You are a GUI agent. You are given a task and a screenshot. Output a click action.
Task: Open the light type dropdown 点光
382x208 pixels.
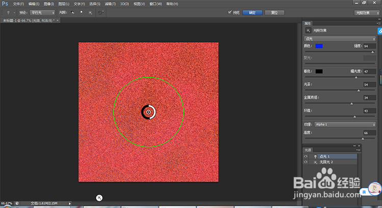point(340,39)
